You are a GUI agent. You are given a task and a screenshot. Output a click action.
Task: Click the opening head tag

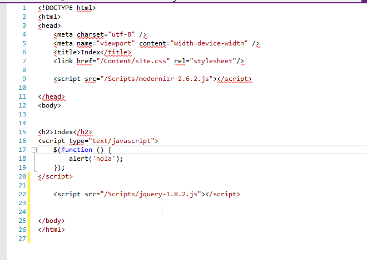pyautogui.click(x=49, y=26)
